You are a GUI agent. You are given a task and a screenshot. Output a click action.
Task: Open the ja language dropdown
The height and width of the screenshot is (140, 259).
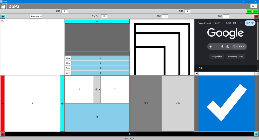point(254,6)
